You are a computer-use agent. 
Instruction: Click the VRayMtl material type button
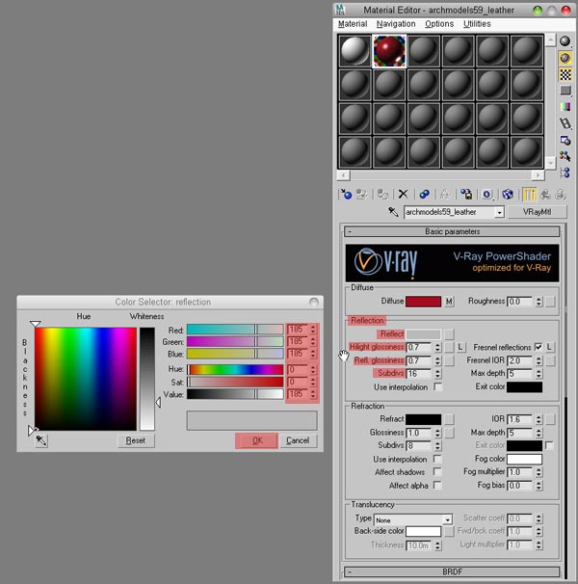coord(537,212)
